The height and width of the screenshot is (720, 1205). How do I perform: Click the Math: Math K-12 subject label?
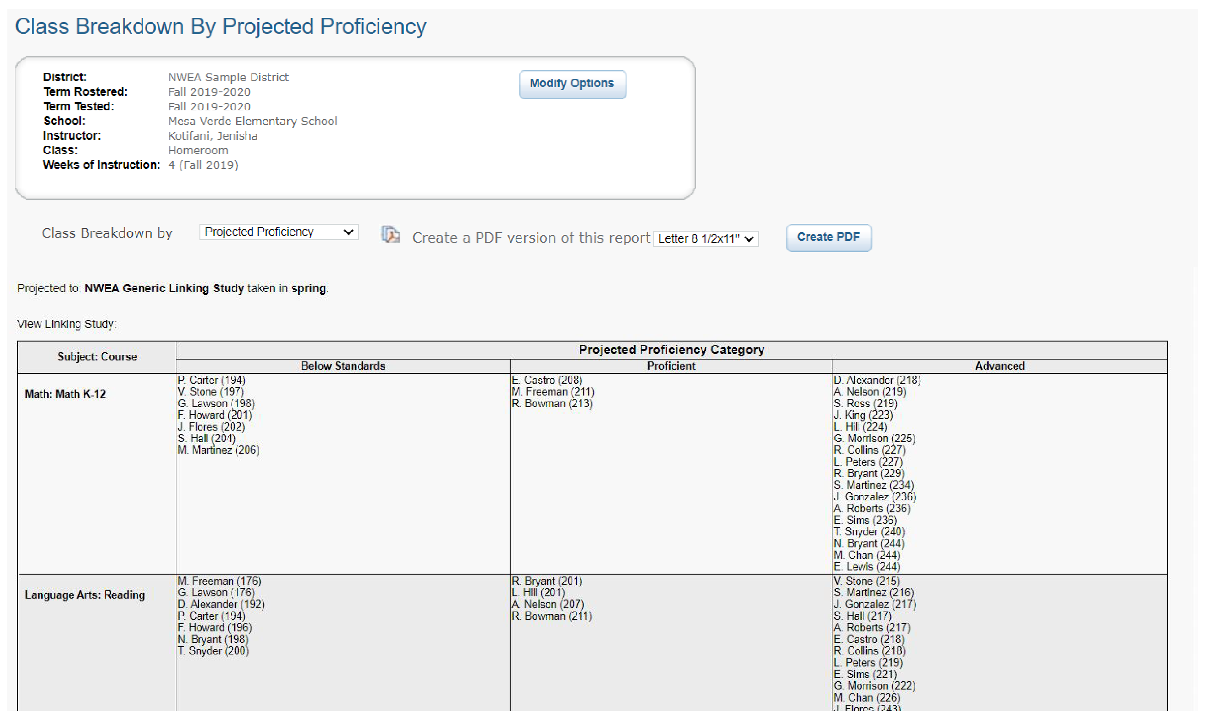tap(65, 394)
